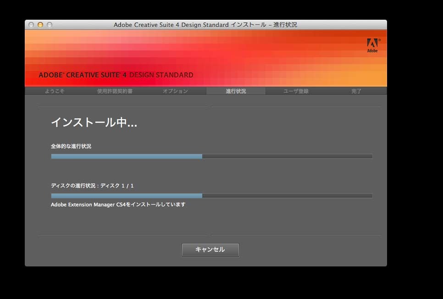Select the ユーザ登録 step tab
The width and height of the screenshot is (443, 299).
point(296,91)
